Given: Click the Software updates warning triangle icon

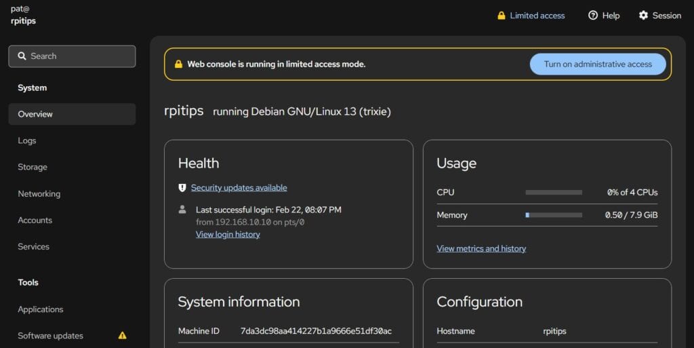Looking at the screenshot, I should (123, 335).
